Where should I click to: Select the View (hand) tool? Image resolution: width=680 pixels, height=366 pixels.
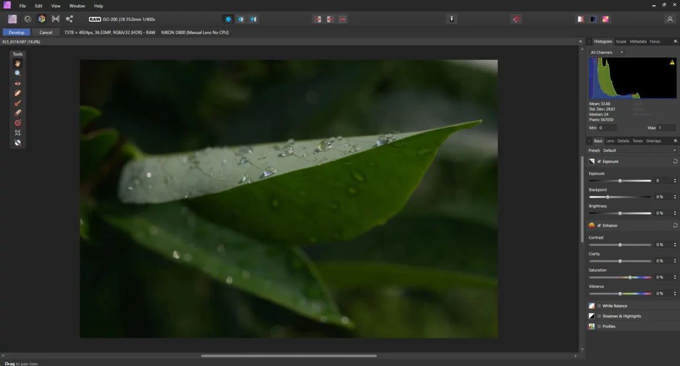click(x=18, y=64)
